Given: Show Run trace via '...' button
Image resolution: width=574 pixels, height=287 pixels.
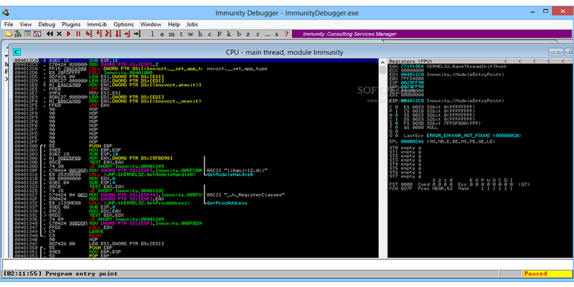Looking at the screenshot, I should click(267, 34).
